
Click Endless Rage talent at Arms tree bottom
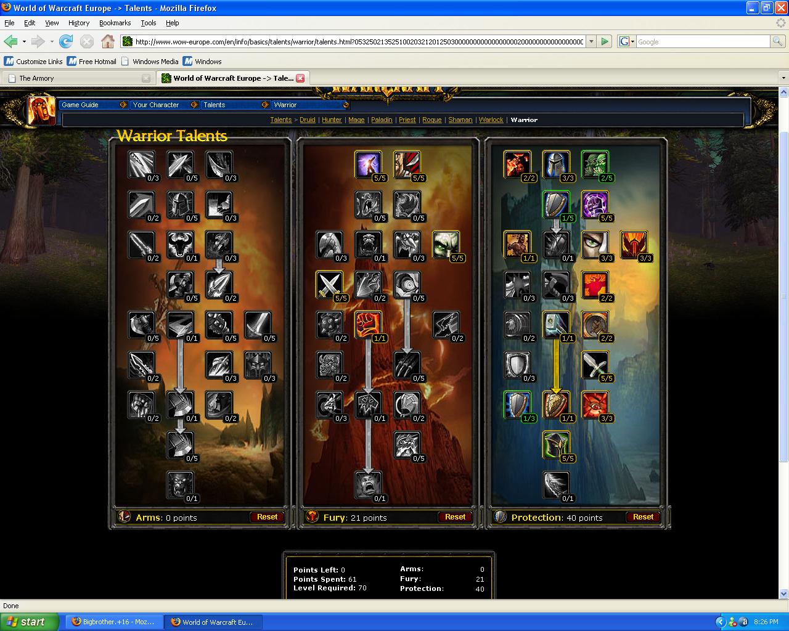tap(181, 485)
